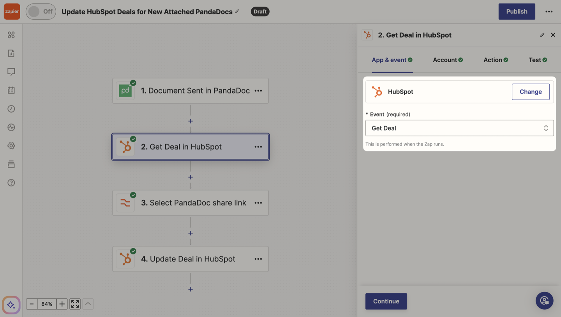Select step 2 Get Deal in HubSpot
The image size is (561, 317).
click(x=191, y=147)
